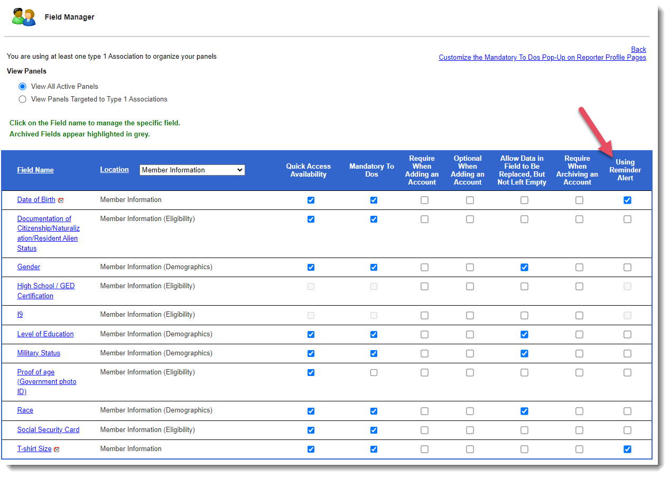Screen dimensions: 670x477
Task: Uncheck Quick Access Availability for Date of Birth
Action: point(311,200)
